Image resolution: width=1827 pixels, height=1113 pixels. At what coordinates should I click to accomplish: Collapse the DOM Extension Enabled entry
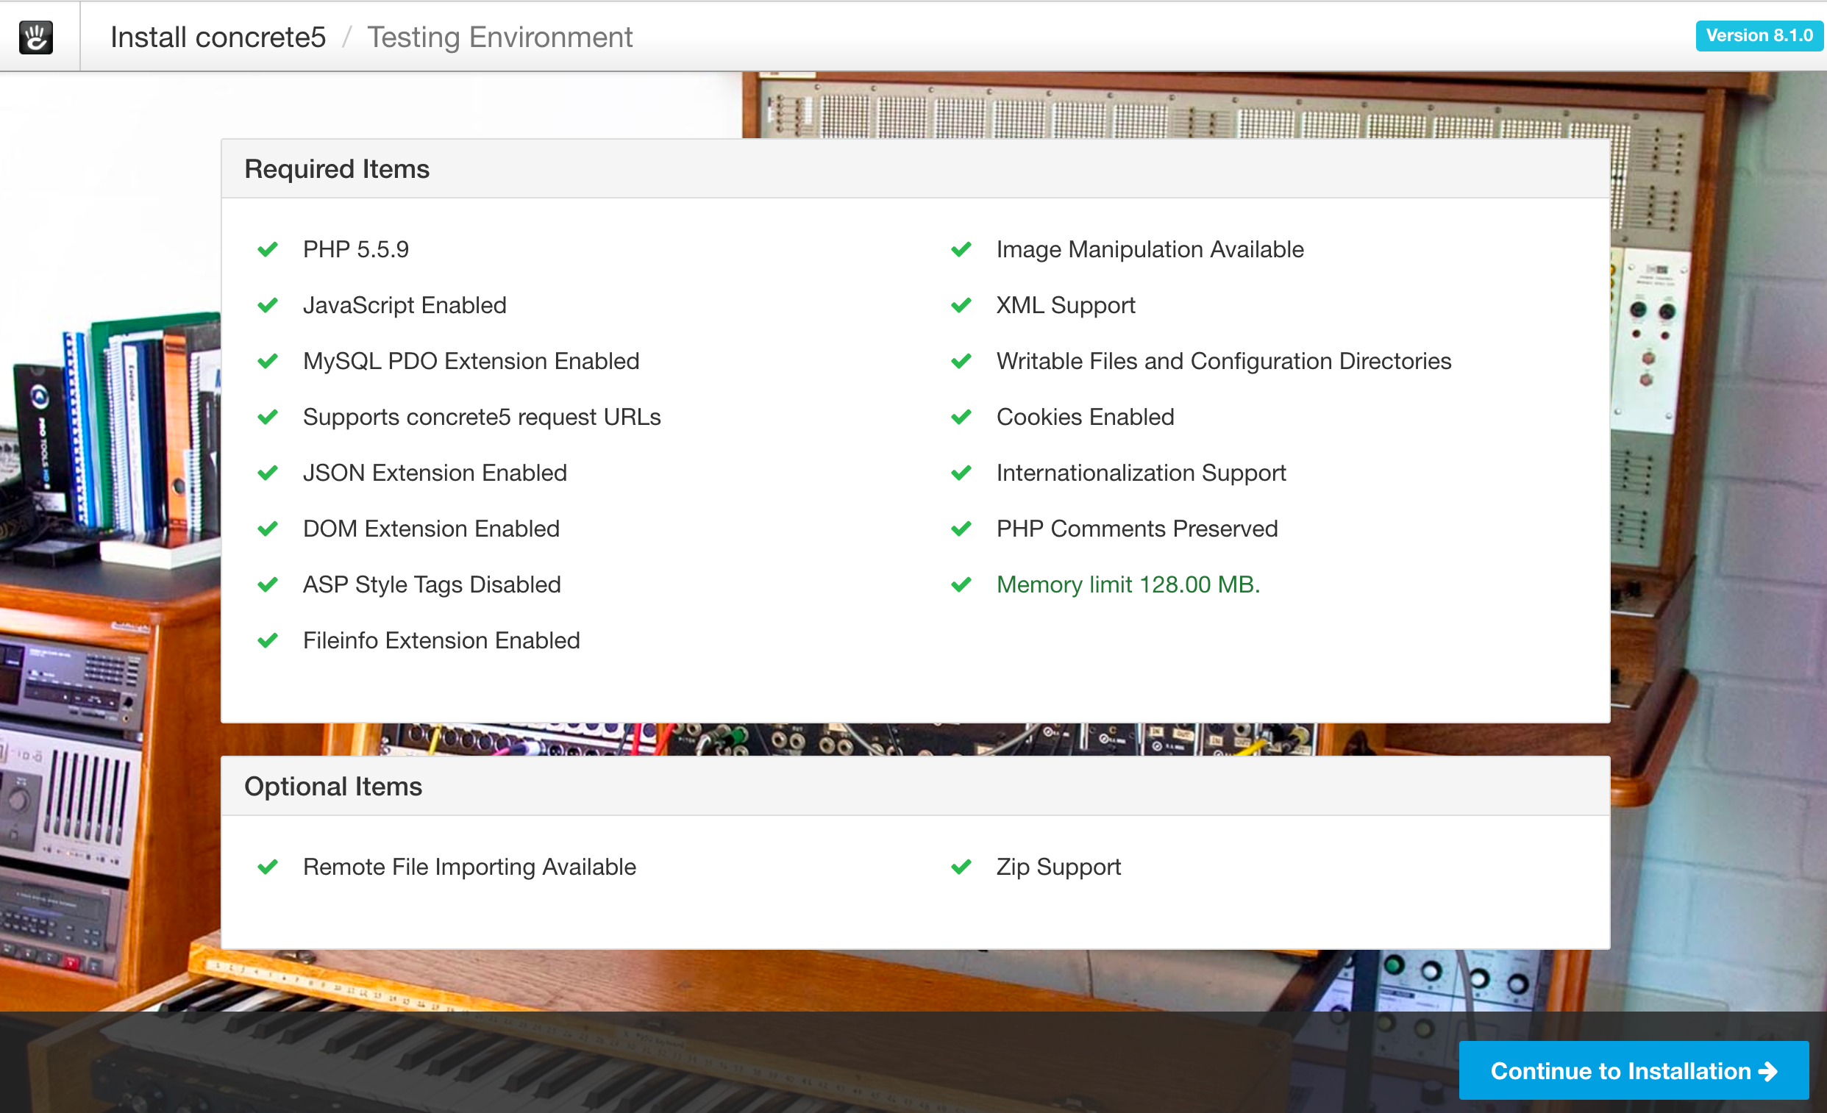coord(431,529)
